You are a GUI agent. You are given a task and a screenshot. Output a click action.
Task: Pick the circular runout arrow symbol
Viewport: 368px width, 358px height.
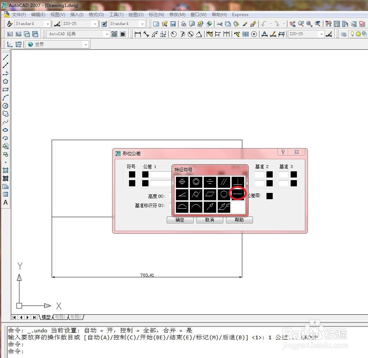pyautogui.click(x=210, y=207)
